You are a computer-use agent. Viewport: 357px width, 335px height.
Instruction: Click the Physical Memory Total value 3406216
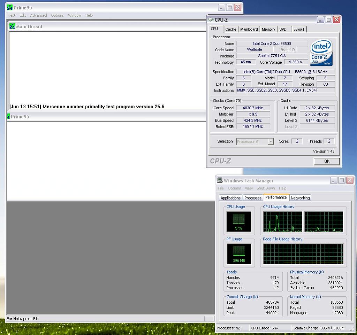(x=335, y=278)
